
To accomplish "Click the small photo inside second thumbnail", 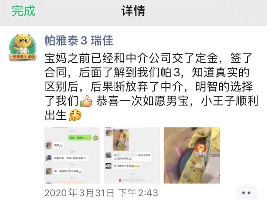I will tap(121, 140).
